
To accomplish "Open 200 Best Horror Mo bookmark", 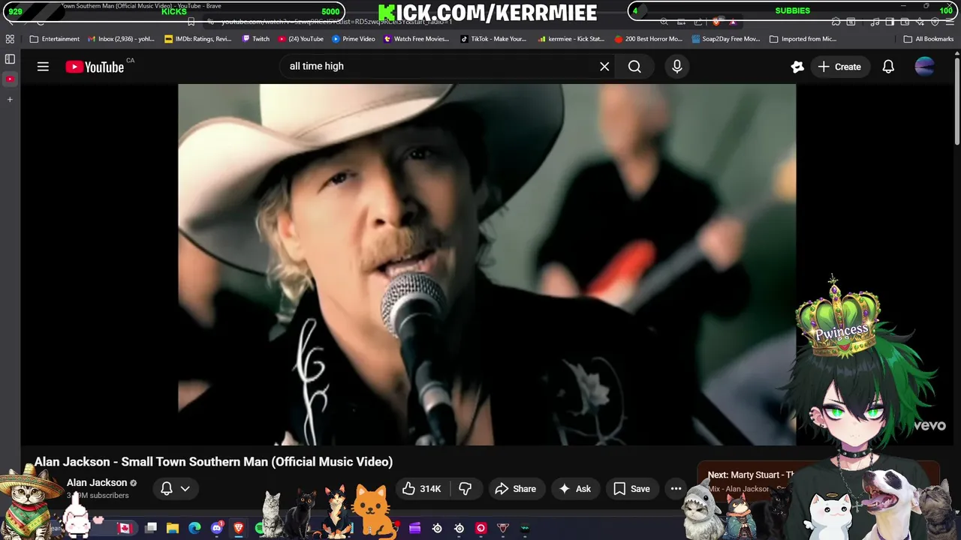I will point(649,39).
